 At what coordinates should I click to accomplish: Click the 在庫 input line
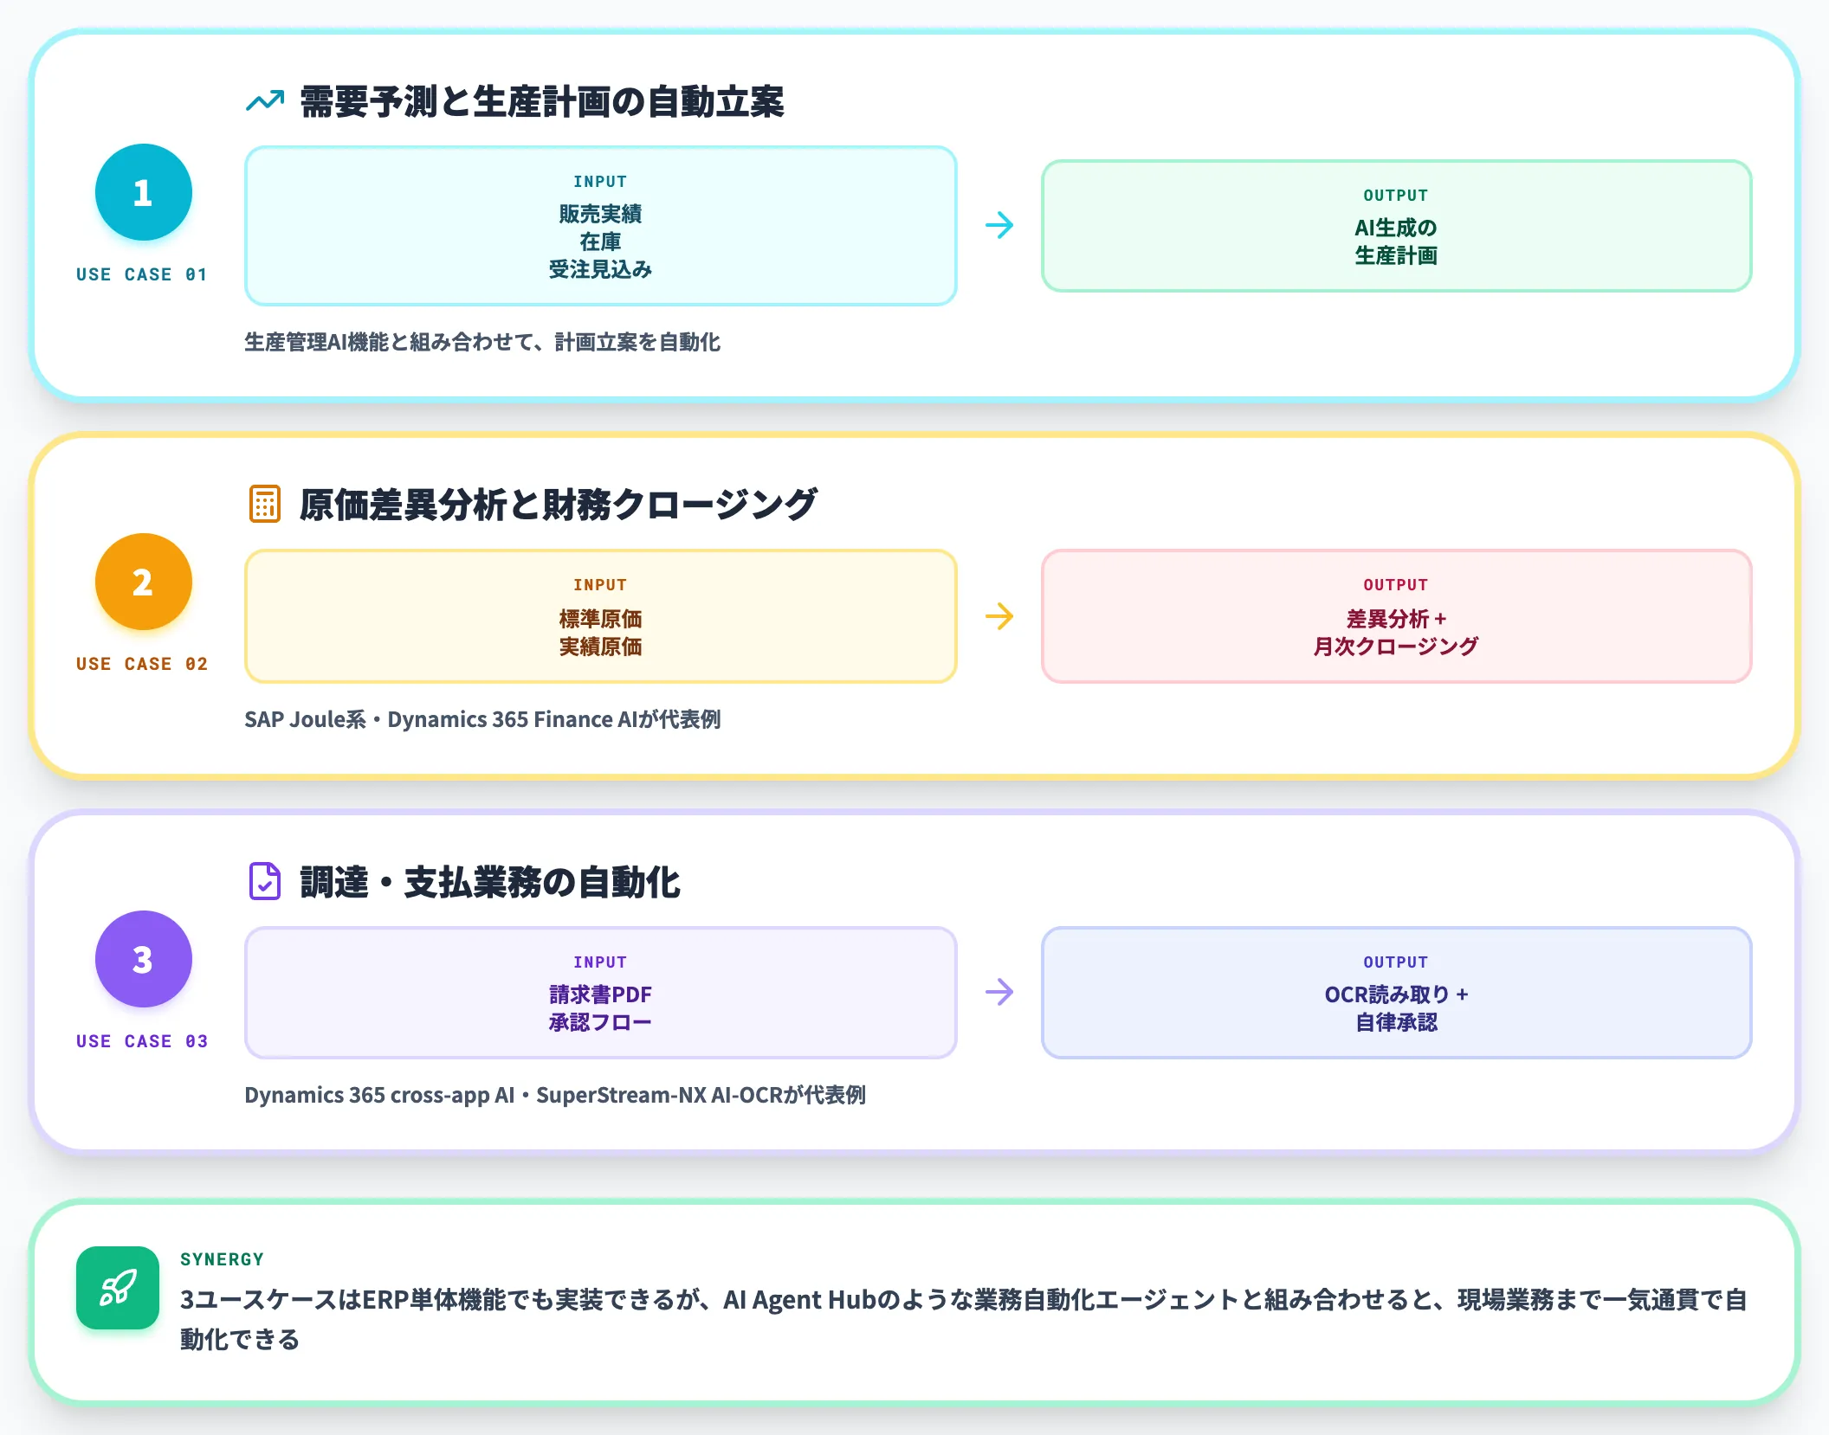pyautogui.click(x=600, y=241)
